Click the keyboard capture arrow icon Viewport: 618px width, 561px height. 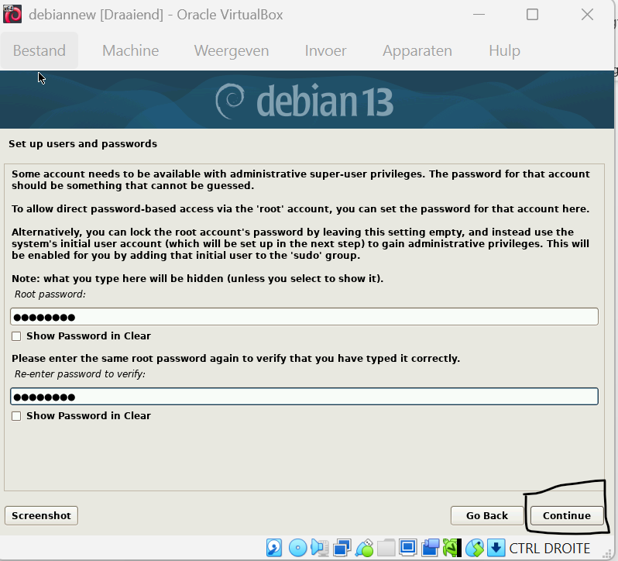496,548
